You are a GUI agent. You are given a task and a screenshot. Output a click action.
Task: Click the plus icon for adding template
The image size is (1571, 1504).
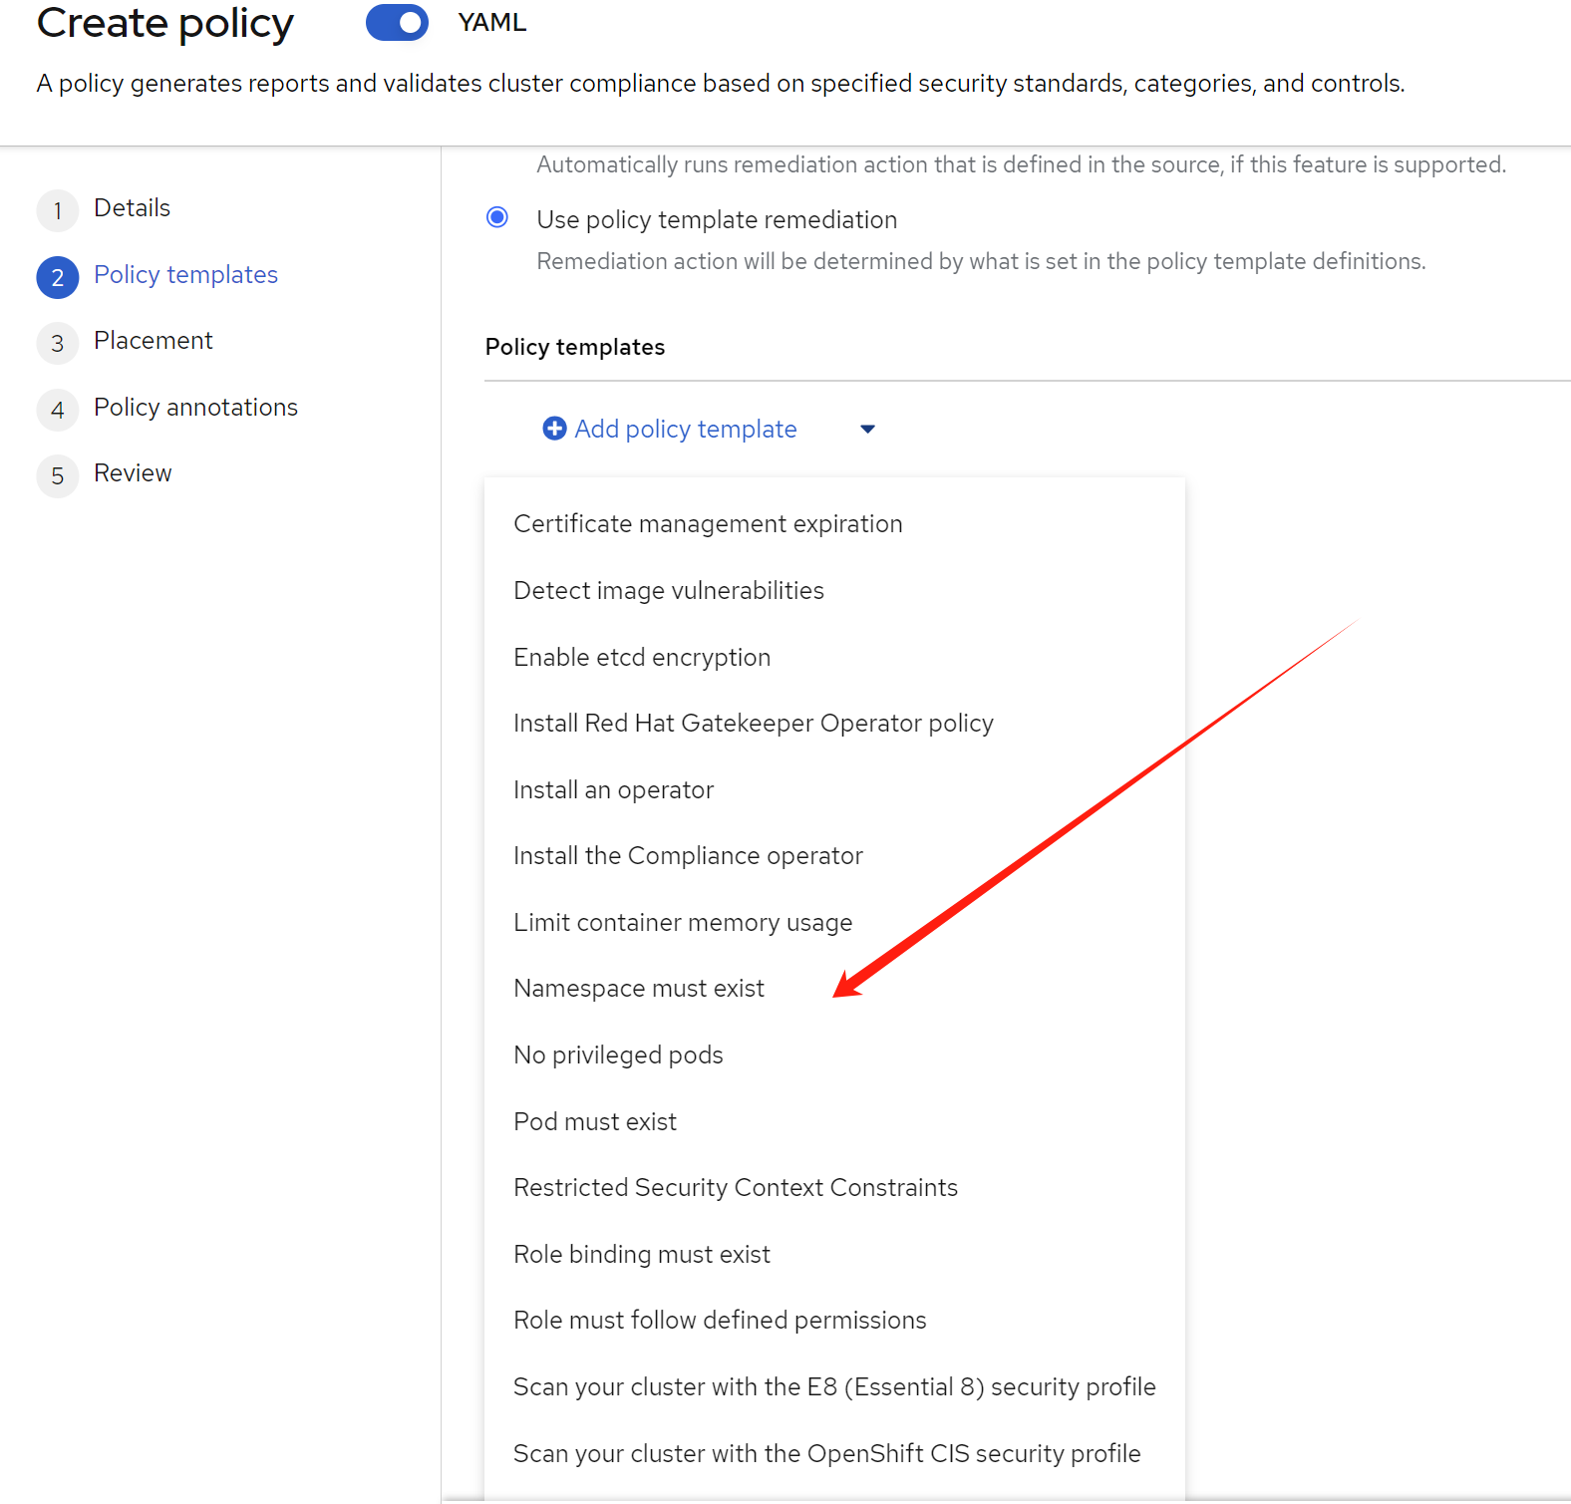[554, 429]
